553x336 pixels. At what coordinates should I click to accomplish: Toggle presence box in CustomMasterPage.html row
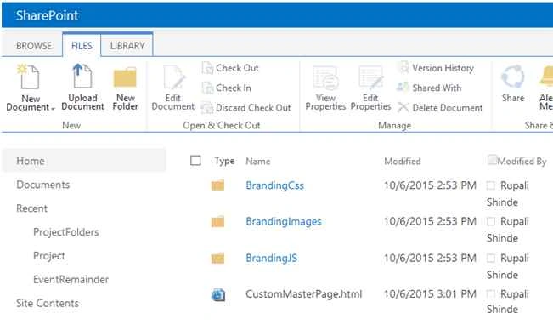pos(491,293)
